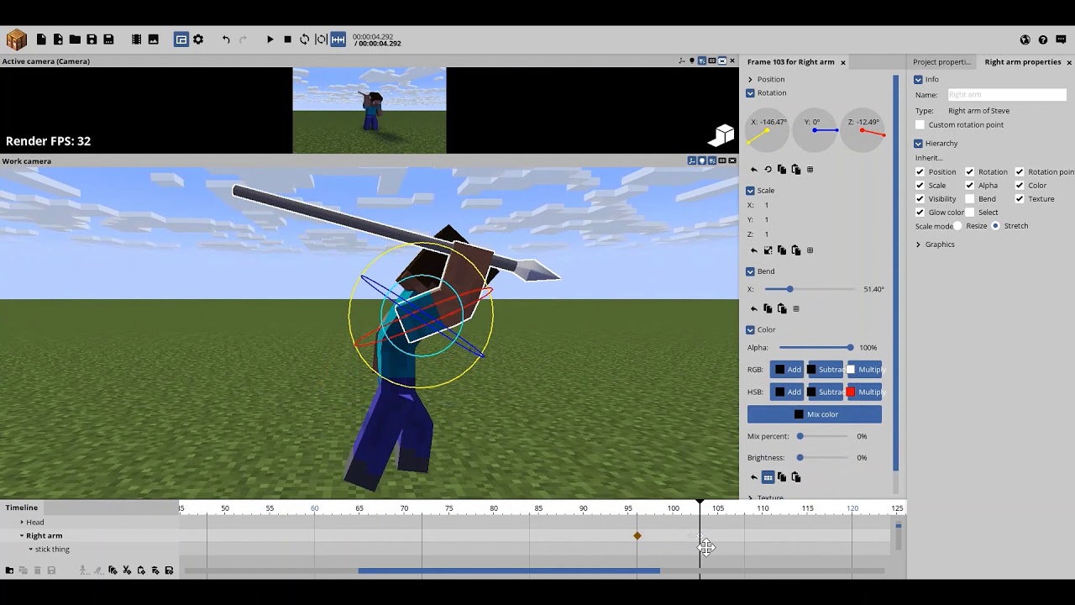
Task: Create a new project using the blank page icon
Action: 41,39
